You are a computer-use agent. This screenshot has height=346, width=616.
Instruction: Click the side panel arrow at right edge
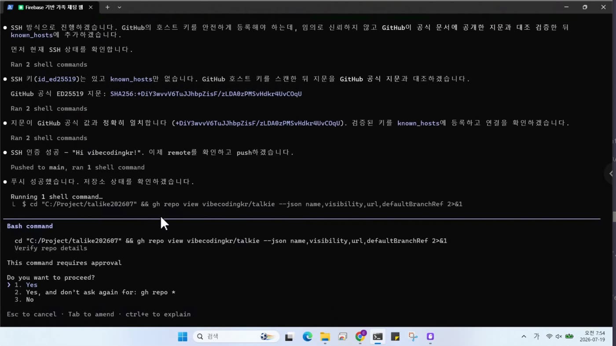[x=611, y=173]
